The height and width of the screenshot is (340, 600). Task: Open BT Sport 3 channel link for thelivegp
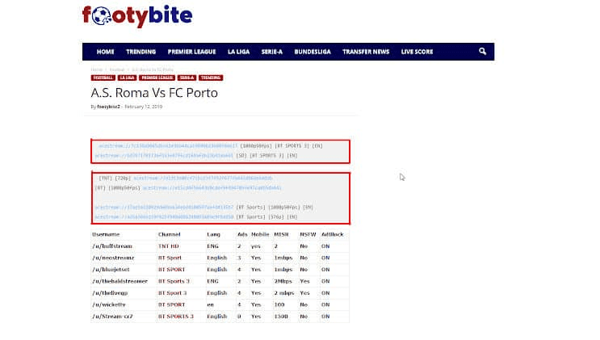pos(172,293)
